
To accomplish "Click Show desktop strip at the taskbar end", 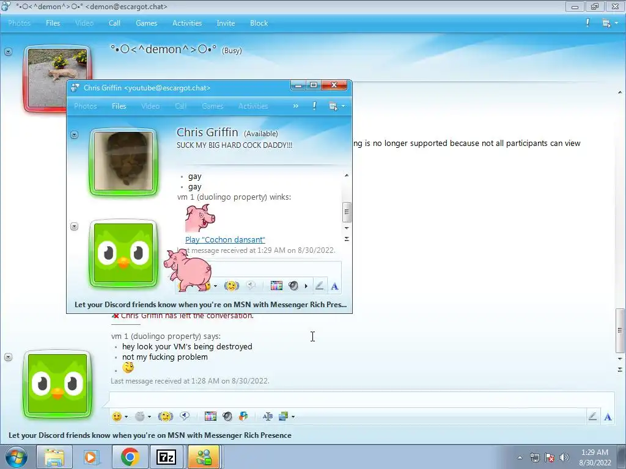I will point(622,457).
